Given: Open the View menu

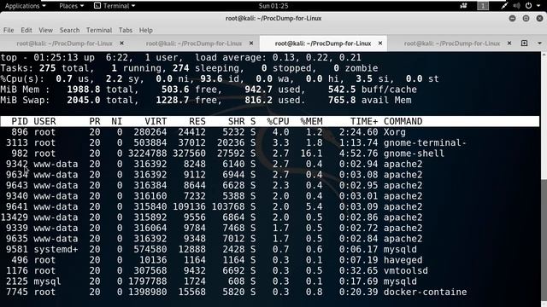Looking at the screenshot, I should click(x=45, y=31).
